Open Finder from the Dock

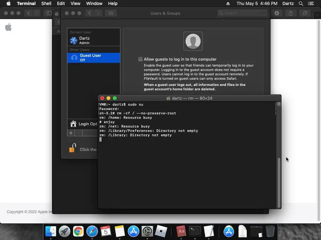[x=50, y=231]
